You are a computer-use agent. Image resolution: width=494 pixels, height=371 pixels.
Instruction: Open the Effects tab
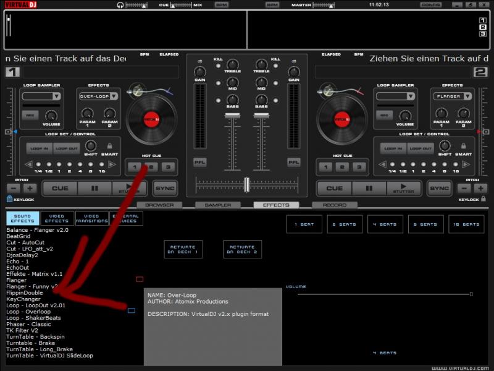pyautogui.click(x=276, y=205)
